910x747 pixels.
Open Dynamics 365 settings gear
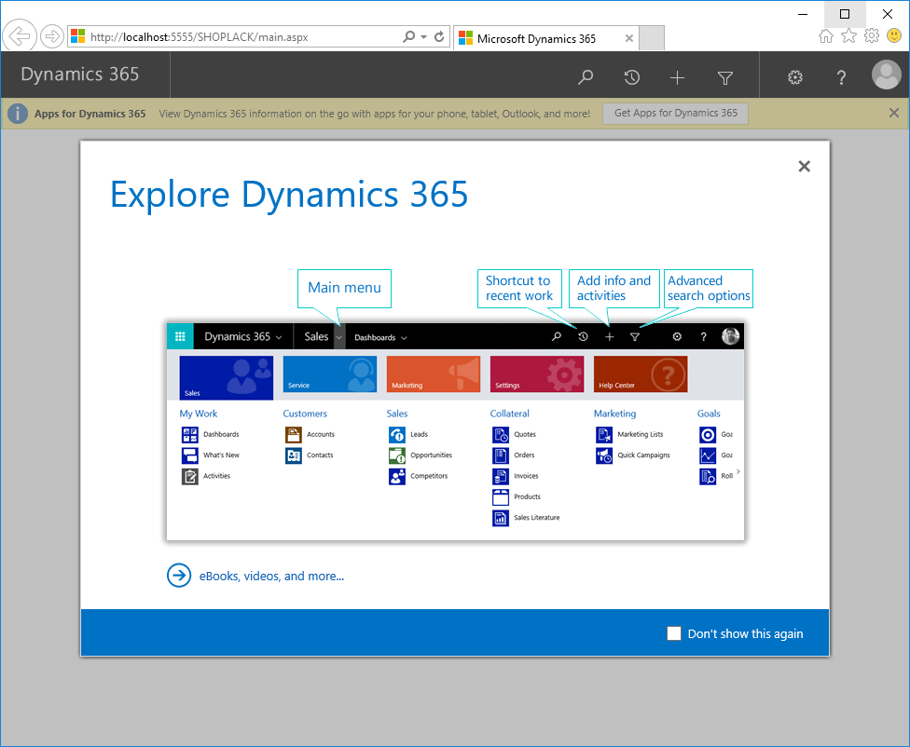(795, 77)
